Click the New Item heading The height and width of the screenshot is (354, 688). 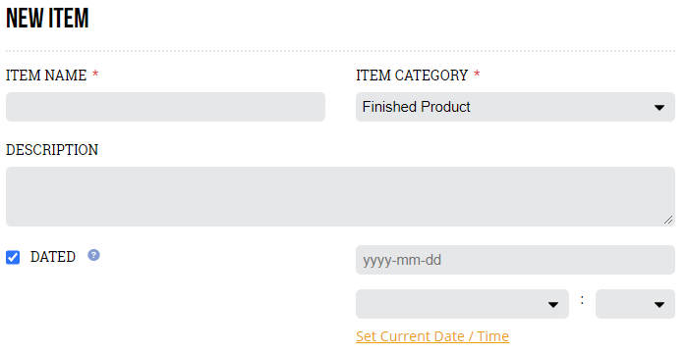coord(47,19)
